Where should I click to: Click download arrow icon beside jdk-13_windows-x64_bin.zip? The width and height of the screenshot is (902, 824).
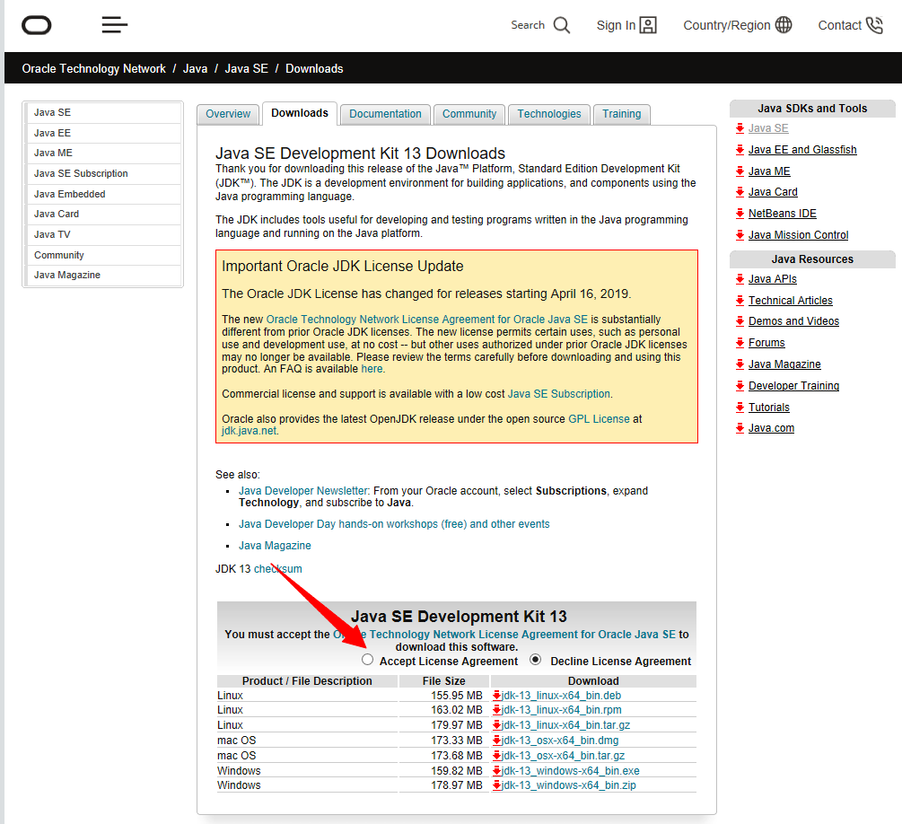[496, 785]
